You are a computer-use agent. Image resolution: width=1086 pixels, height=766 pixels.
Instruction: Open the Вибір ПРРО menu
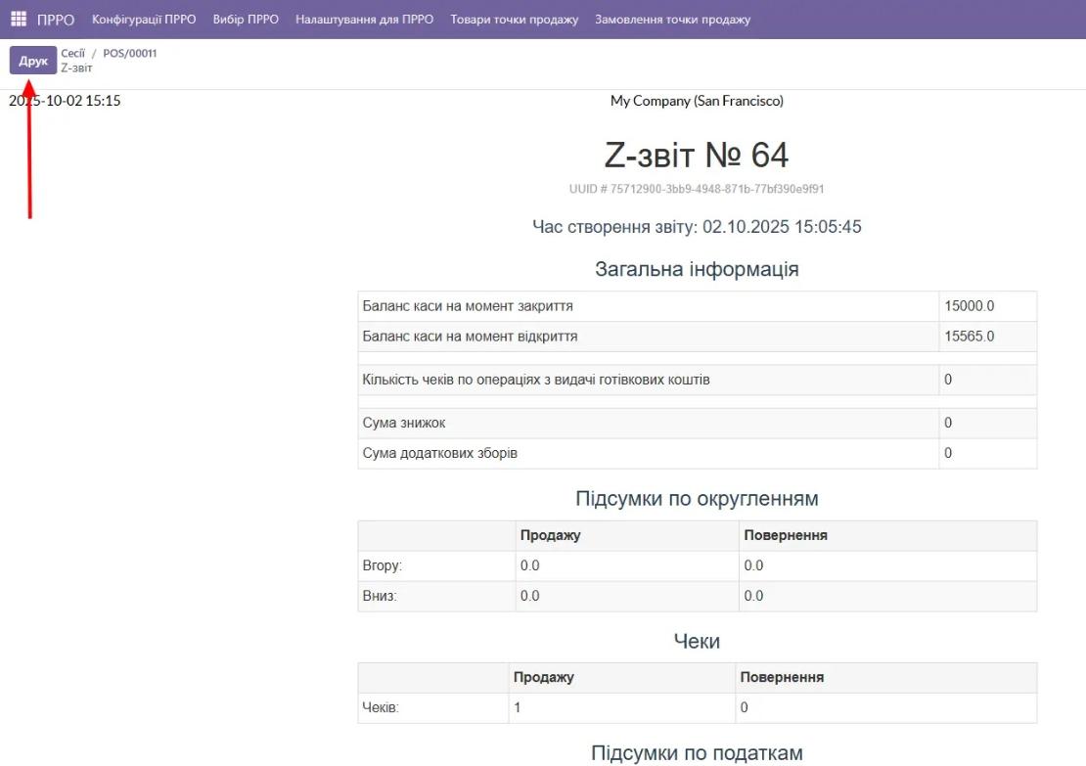coord(245,18)
